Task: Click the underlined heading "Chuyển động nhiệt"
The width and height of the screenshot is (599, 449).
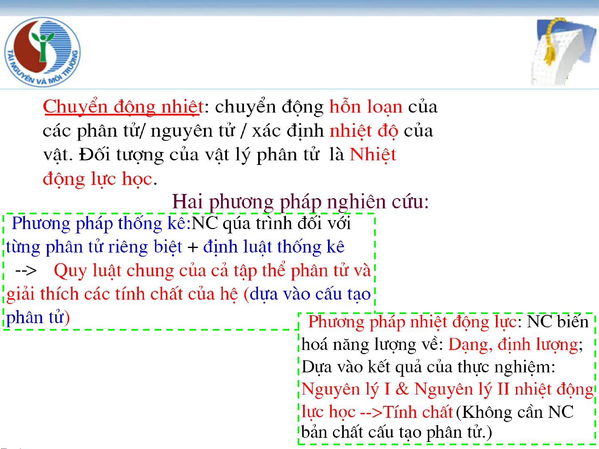Action: pyautogui.click(x=123, y=106)
